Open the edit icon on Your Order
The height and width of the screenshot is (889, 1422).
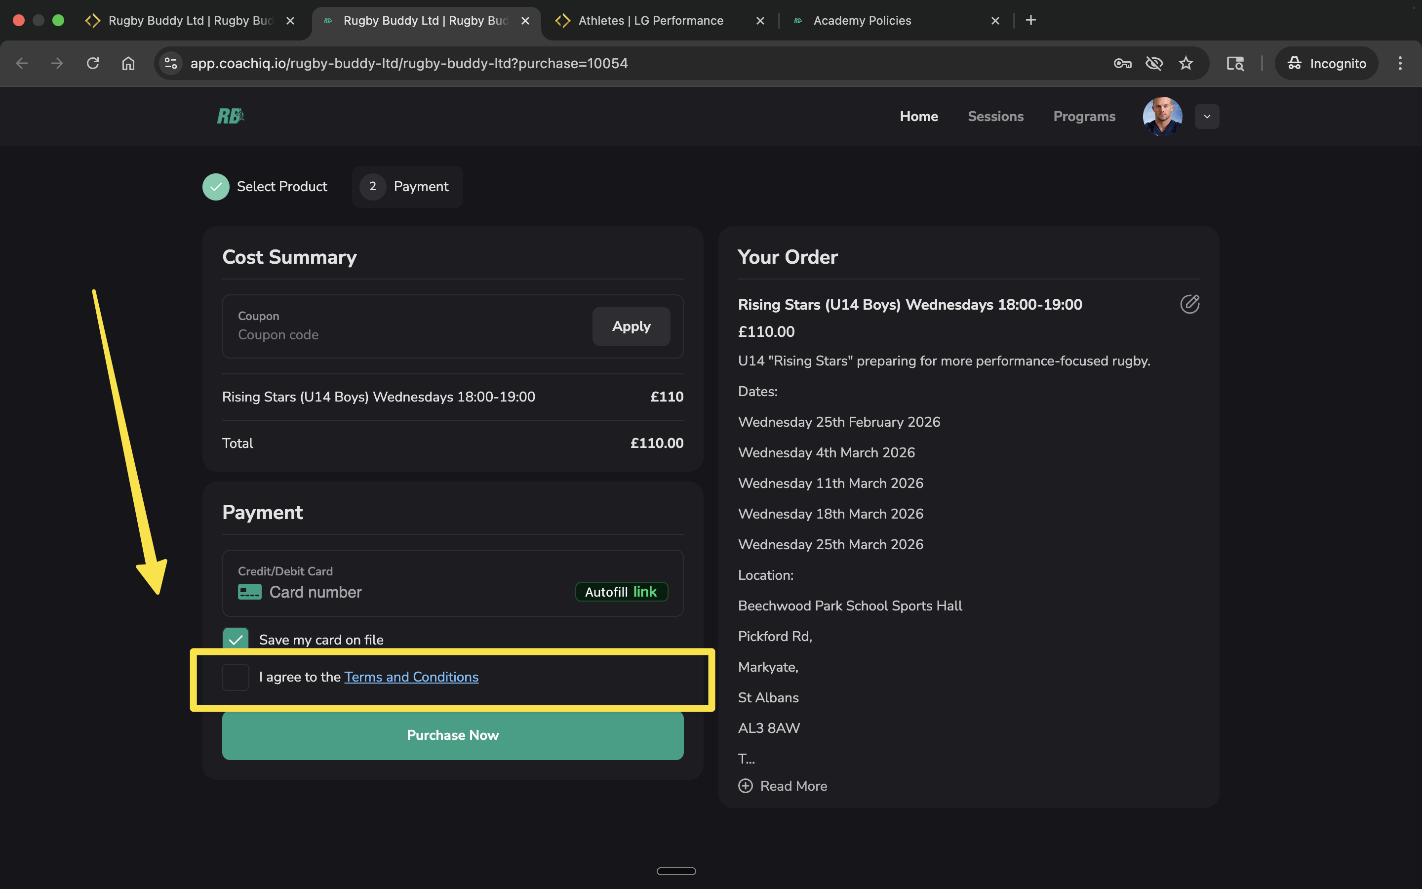click(1190, 305)
